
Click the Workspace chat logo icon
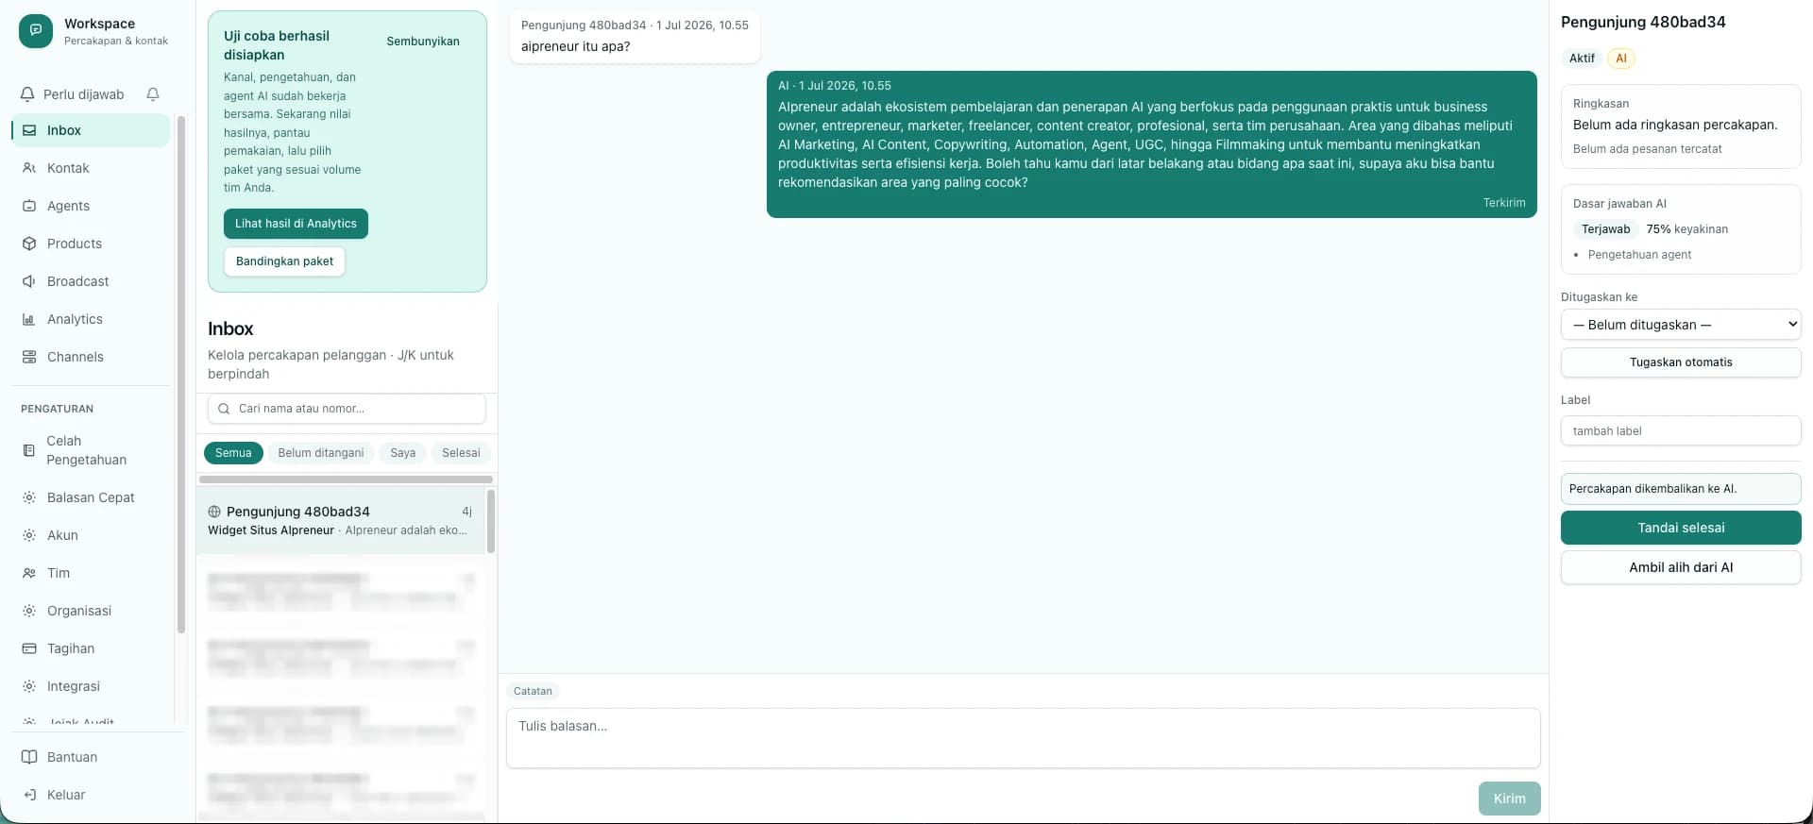tap(36, 31)
